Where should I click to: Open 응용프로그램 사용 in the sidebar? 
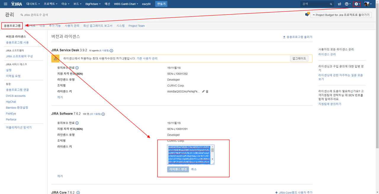pos(17,43)
